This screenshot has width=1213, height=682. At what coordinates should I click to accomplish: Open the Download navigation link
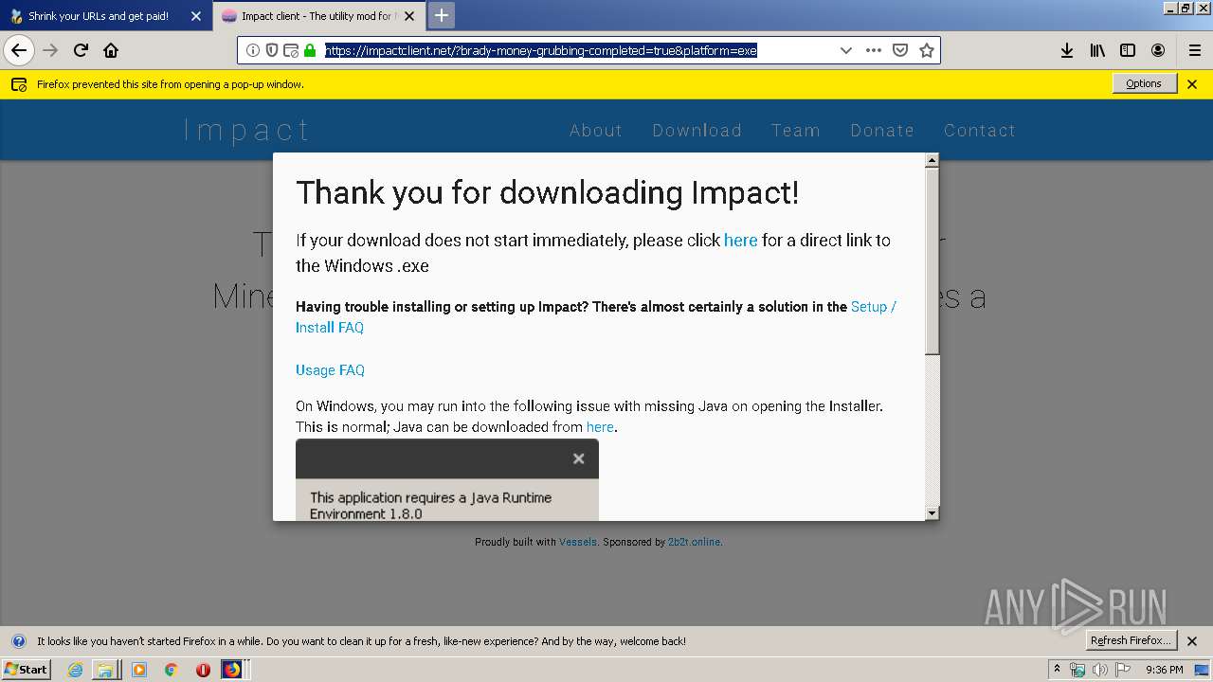click(x=697, y=131)
